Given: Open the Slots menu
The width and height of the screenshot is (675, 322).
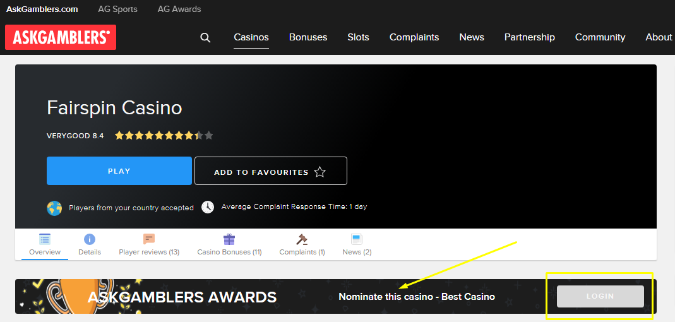Looking at the screenshot, I should (x=358, y=37).
